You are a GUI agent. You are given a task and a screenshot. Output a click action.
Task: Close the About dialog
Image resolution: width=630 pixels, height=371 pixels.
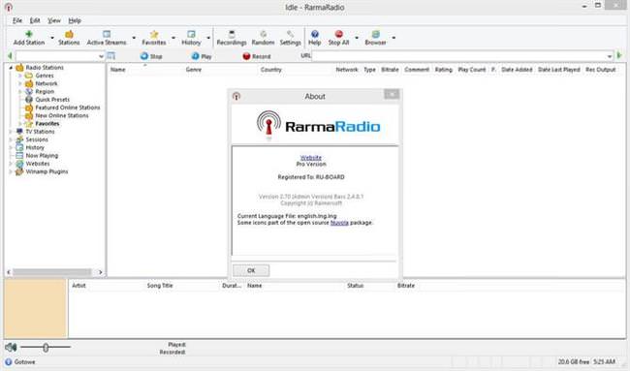(x=392, y=94)
